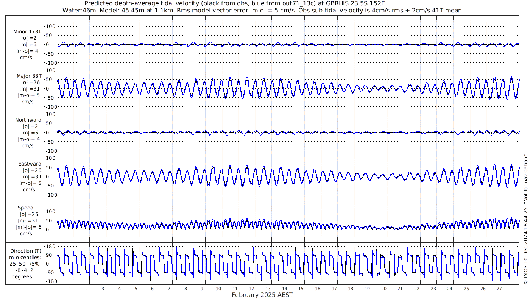Select the 'Major 88T' panel label
Screen dimensions: 530x303
pos(29,76)
